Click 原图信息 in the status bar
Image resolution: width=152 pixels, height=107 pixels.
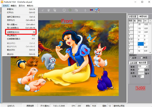point(30,106)
